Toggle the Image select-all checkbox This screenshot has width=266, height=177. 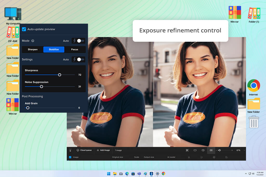point(70,157)
